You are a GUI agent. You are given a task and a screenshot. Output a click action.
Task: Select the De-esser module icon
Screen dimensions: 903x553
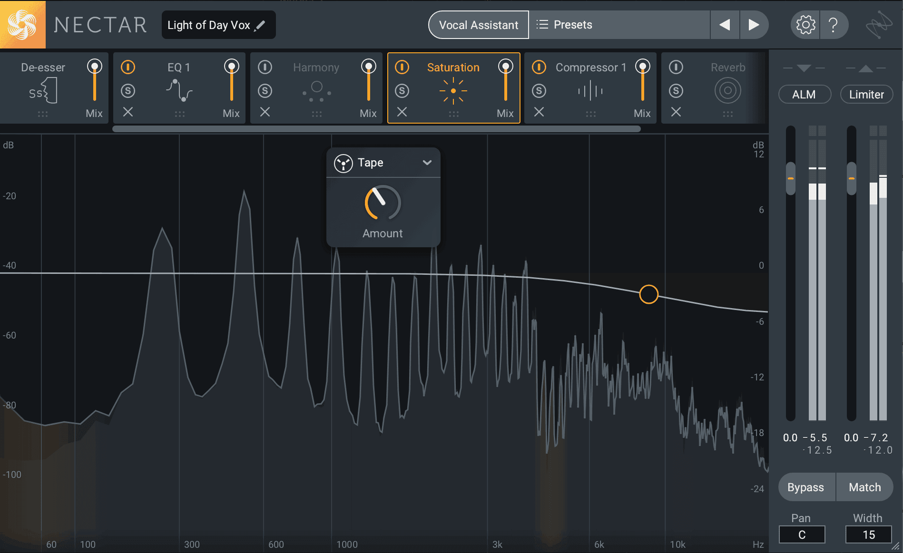43,90
